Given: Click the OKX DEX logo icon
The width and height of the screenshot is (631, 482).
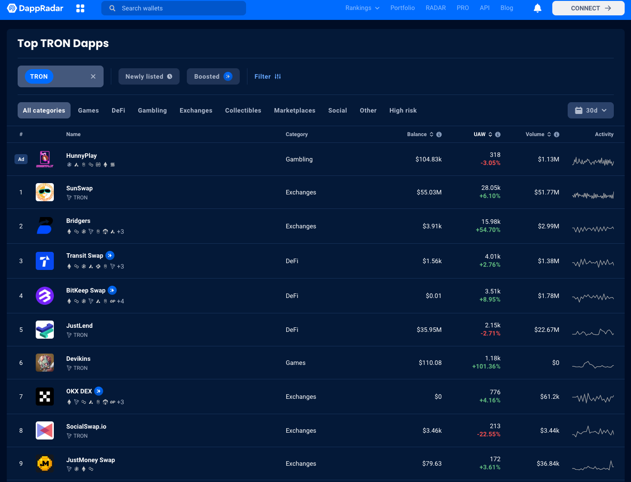Looking at the screenshot, I should click(x=45, y=397).
